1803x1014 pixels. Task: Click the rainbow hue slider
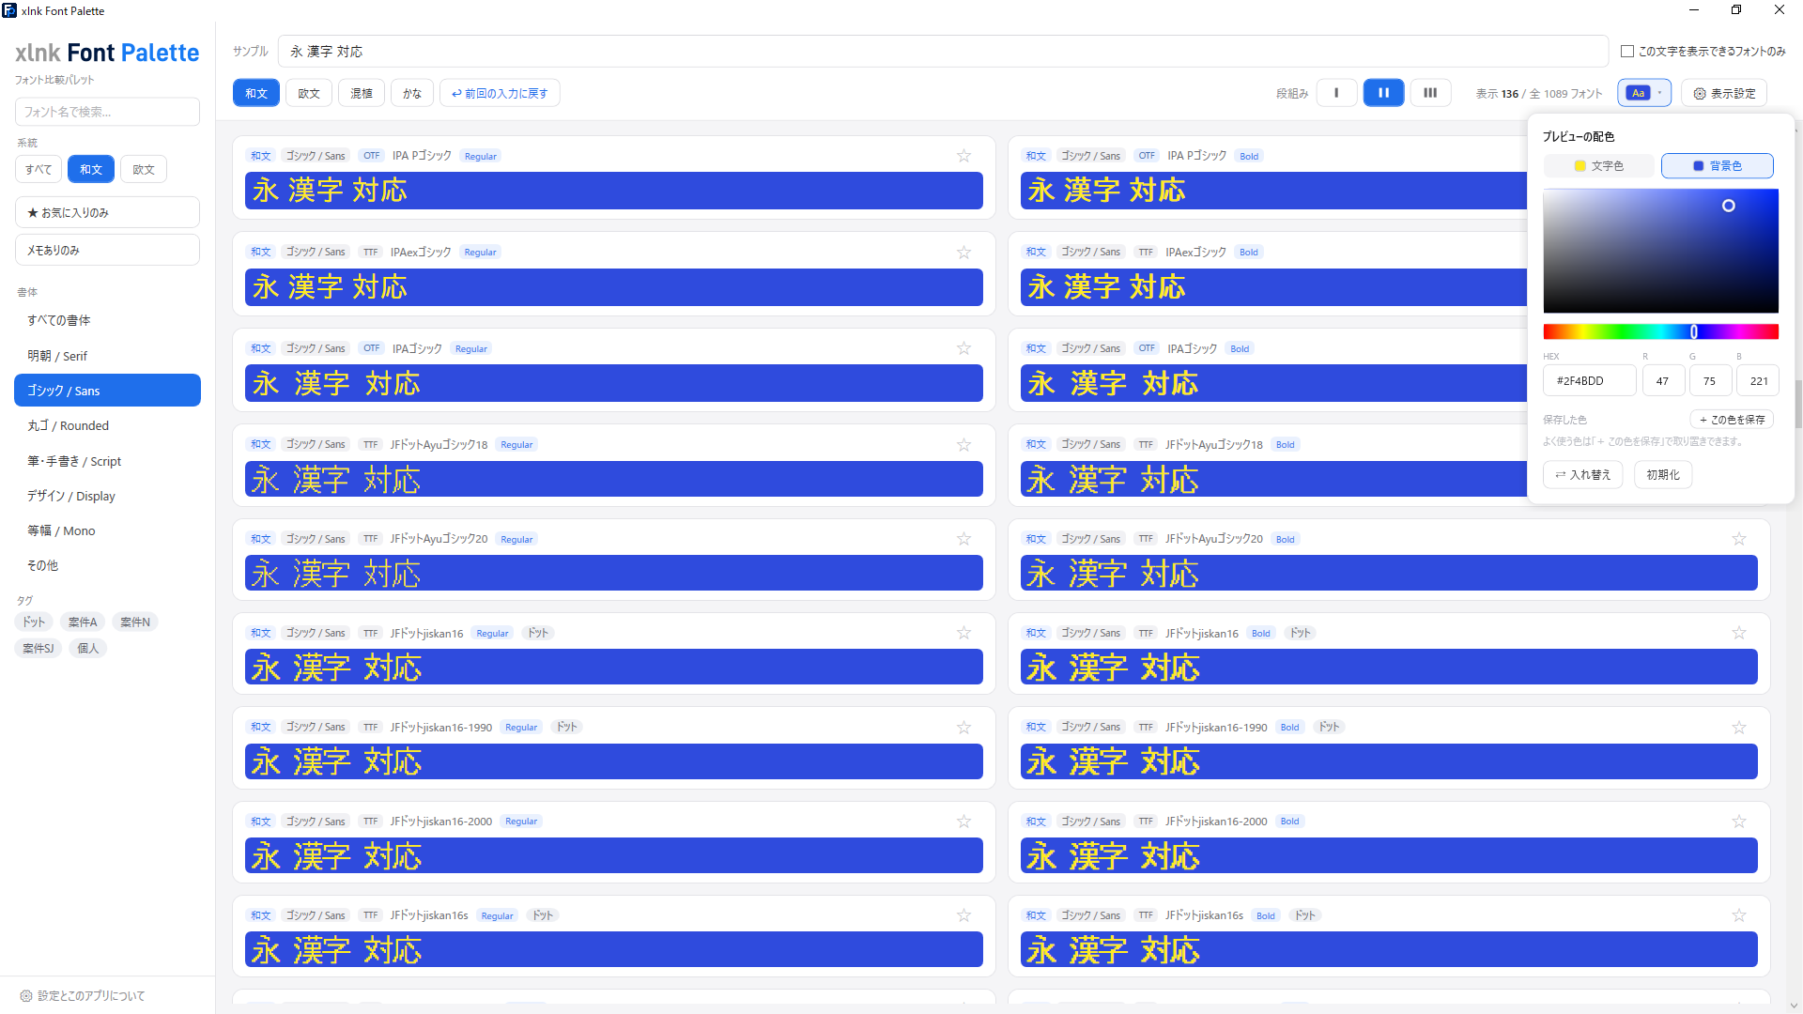pyautogui.click(x=1660, y=331)
